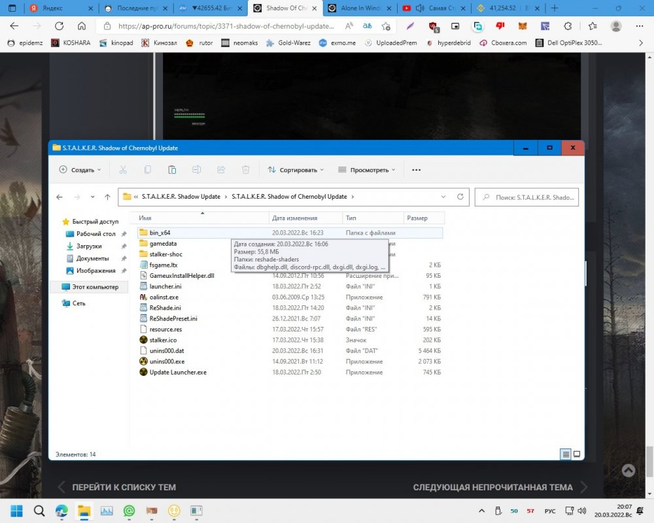
Task: Switch to details view in status bar
Action: point(565,454)
